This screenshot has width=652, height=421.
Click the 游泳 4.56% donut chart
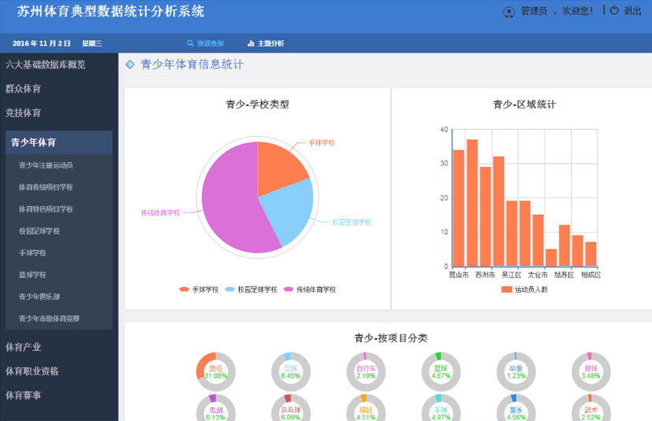coord(516,408)
